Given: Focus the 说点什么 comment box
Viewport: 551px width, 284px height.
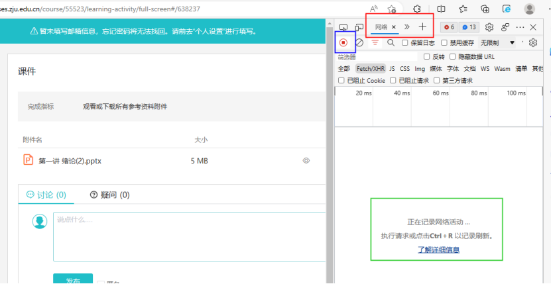Looking at the screenshot, I should tap(190, 236).
